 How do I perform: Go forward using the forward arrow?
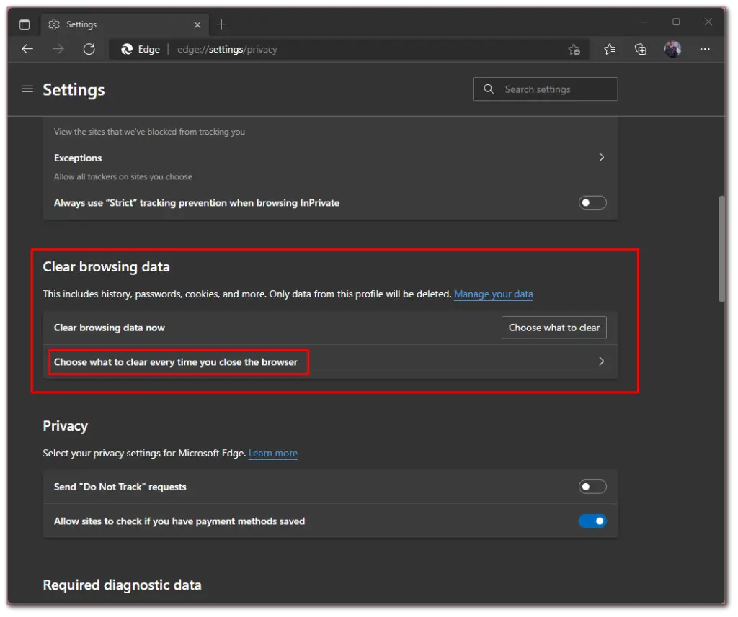[x=58, y=49]
